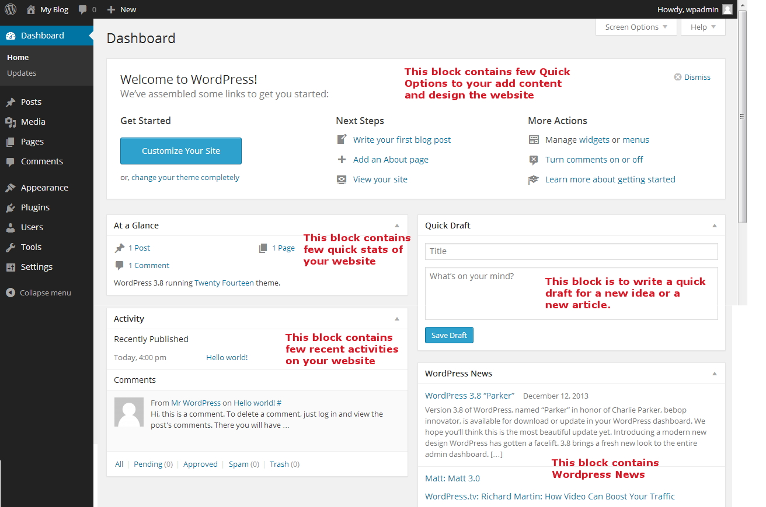
Task: Click the Customize Your Site button
Action: click(x=181, y=151)
